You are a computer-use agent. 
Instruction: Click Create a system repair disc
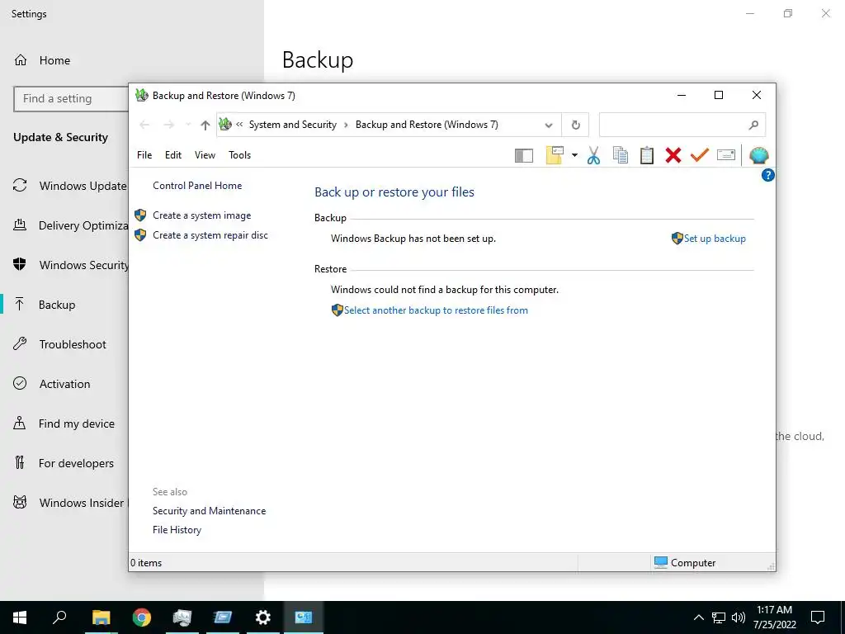point(210,235)
